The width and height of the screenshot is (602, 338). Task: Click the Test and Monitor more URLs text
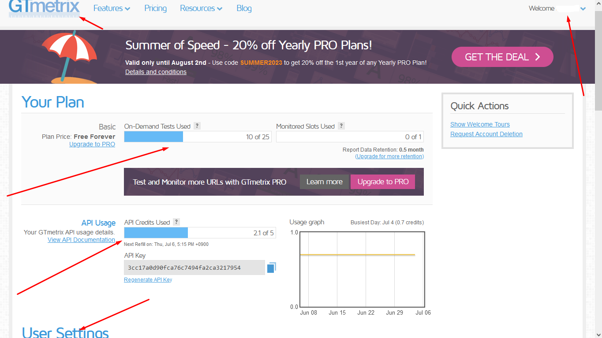tap(209, 182)
